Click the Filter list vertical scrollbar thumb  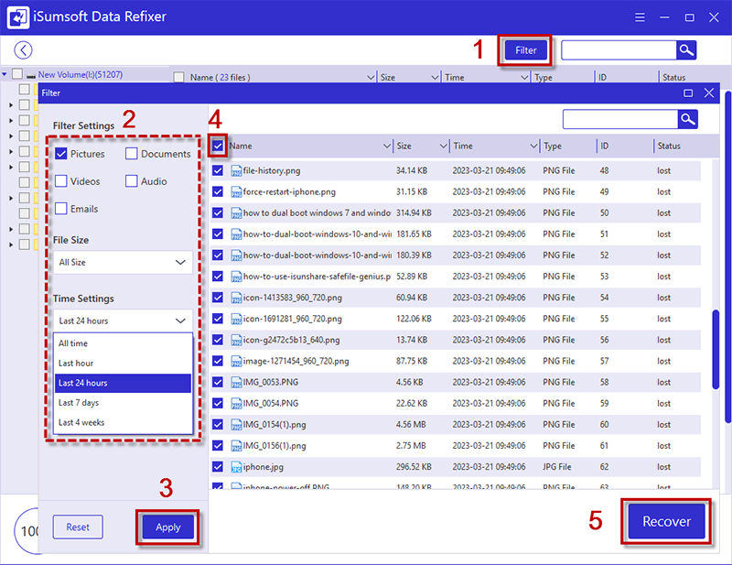click(716, 349)
